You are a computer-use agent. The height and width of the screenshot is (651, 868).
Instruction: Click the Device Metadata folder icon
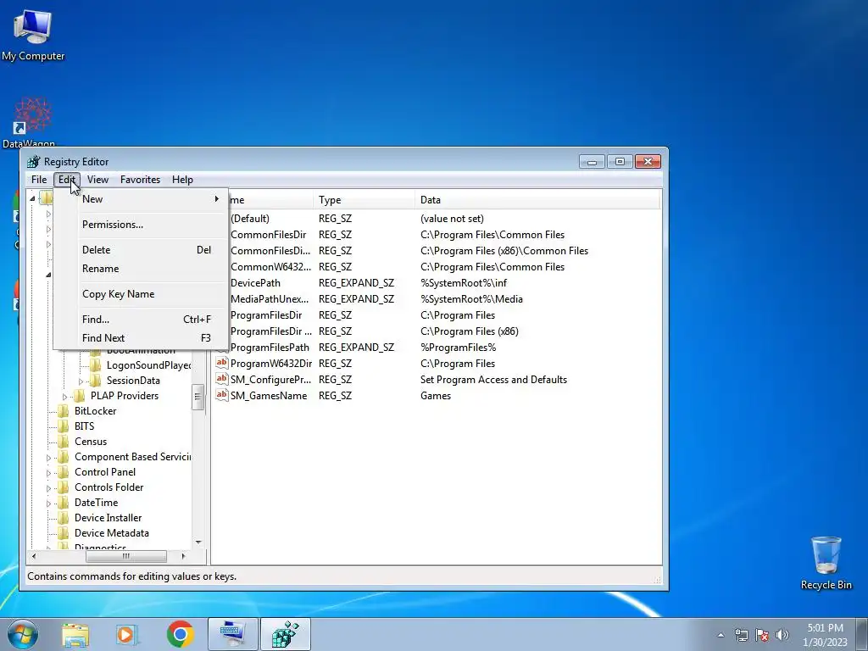(x=64, y=533)
